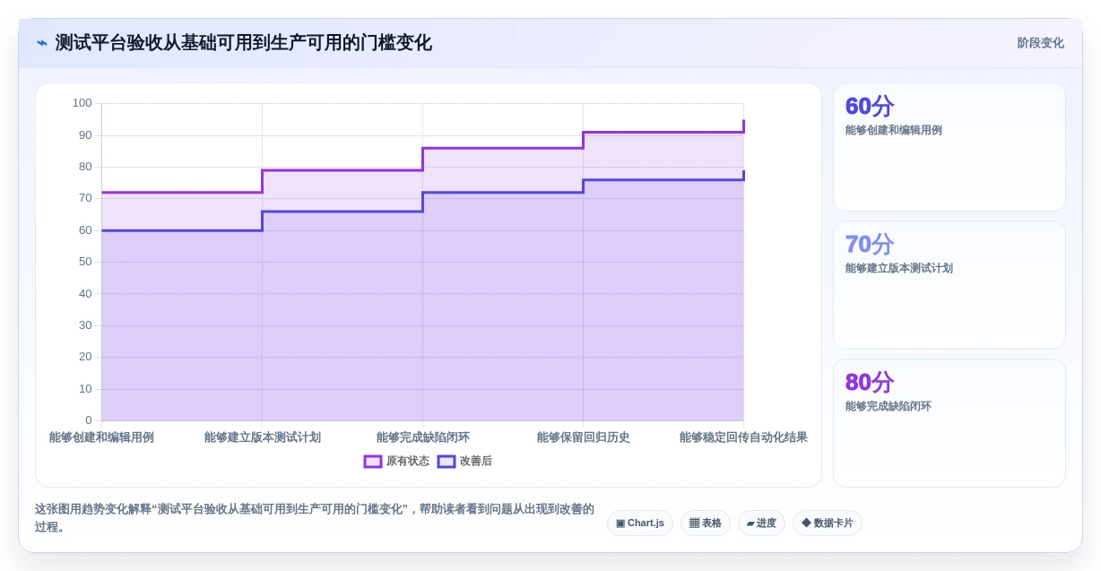This screenshot has width=1101, height=571.
Task: Click the 能够建立版本测试计划 axis label
Action: (x=262, y=437)
